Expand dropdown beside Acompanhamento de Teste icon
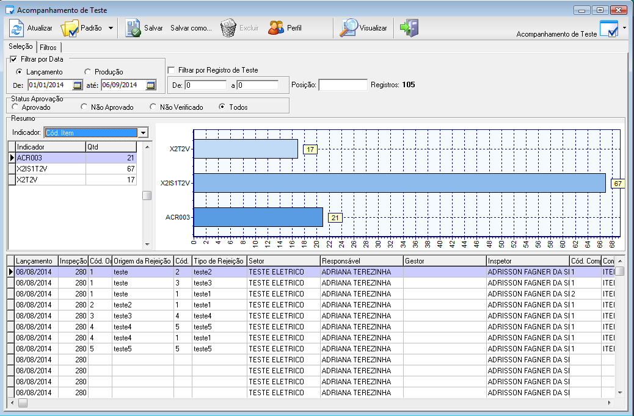The width and height of the screenshot is (634, 416). click(x=624, y=29)
